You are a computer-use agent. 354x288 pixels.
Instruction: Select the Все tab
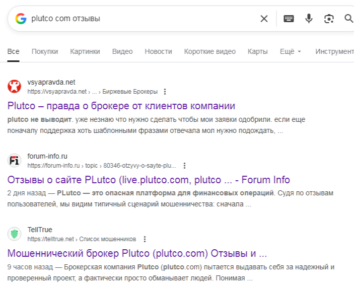[x=13, y=51]
